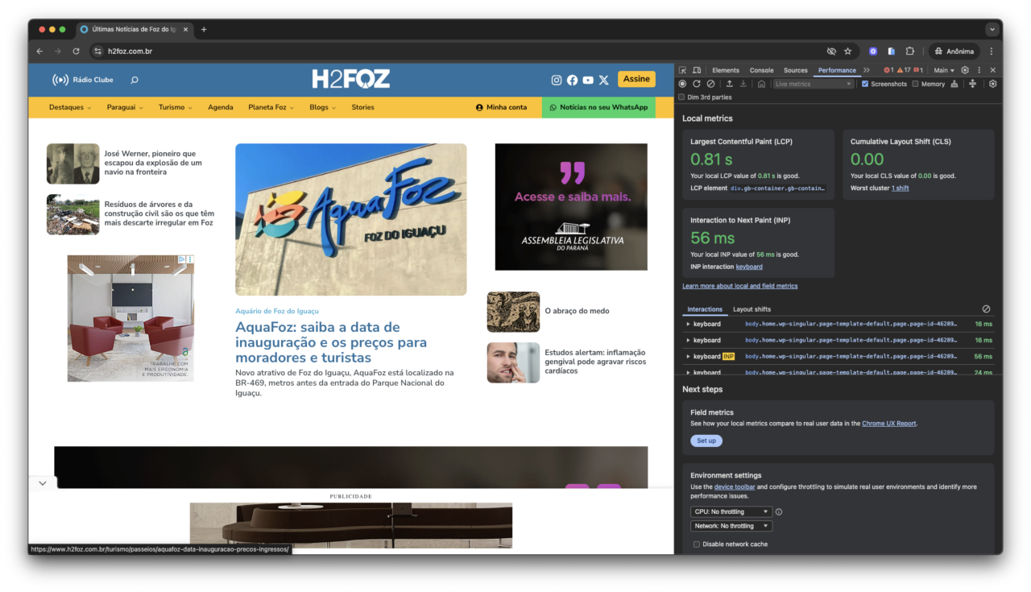The width and height of the screenshot is (1031, 592).
Task: Open the inspect element picker
Action: tap(683, 70)
